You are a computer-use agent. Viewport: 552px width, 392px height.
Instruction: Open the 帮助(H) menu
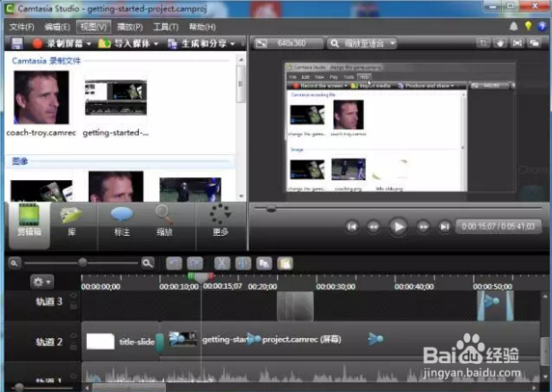pos(203,27)
